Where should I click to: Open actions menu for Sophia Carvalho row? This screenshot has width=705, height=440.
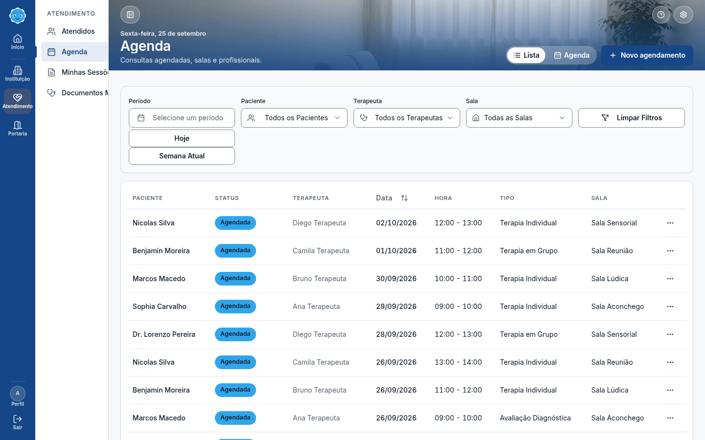click(x=670, y=307)
